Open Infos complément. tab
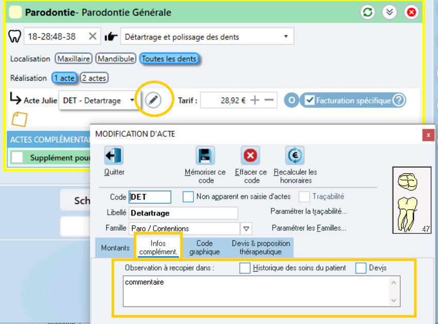438x324 pixels. click(x=158, y=247)
